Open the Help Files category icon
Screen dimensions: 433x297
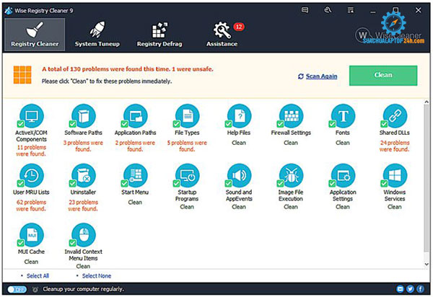coord(240,116)
